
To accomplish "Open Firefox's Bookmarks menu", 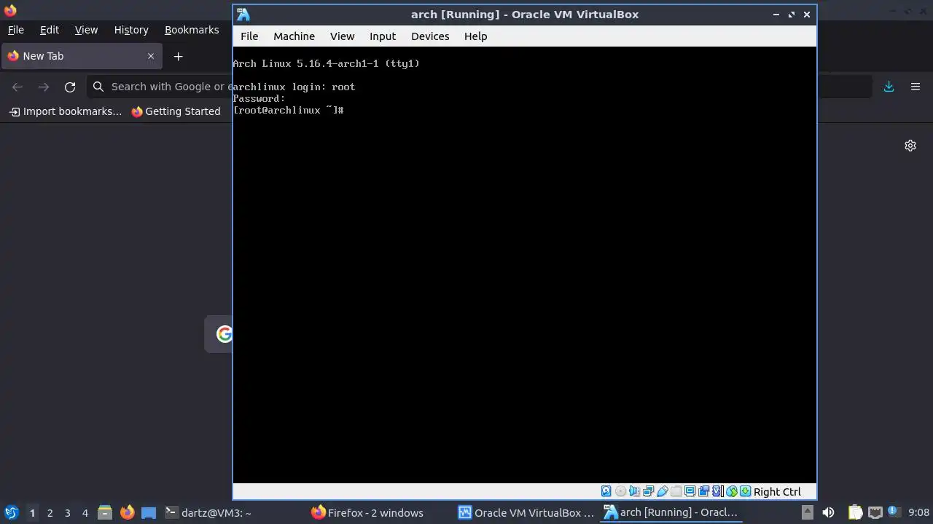I will [192, 30].
